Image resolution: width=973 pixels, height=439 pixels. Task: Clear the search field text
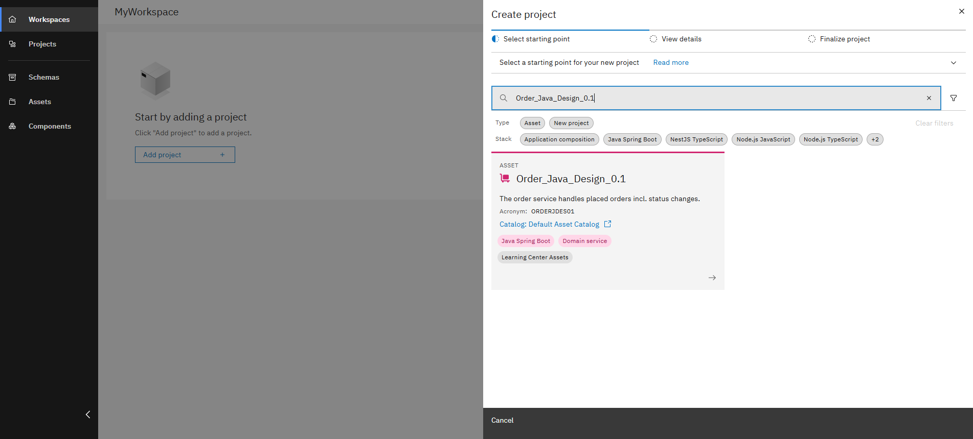click(929, 98)
